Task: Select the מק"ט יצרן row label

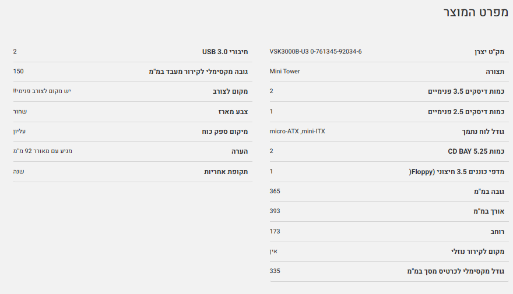Action: [x=489, y=52]
